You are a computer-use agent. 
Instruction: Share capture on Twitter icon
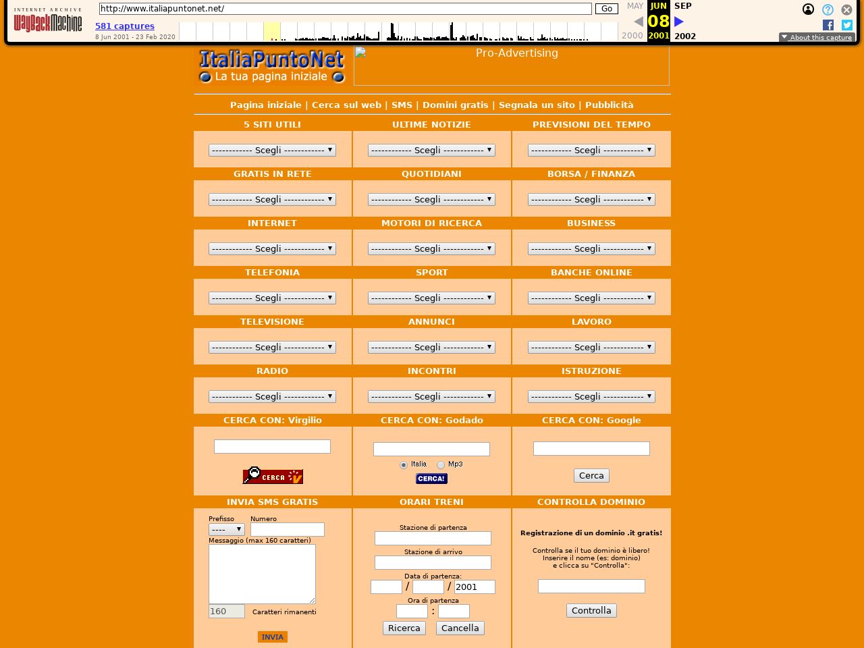(847, 25)
